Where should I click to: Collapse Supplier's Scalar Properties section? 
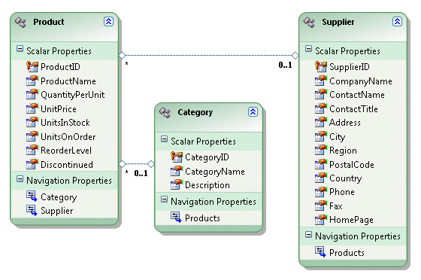[308, 49]
